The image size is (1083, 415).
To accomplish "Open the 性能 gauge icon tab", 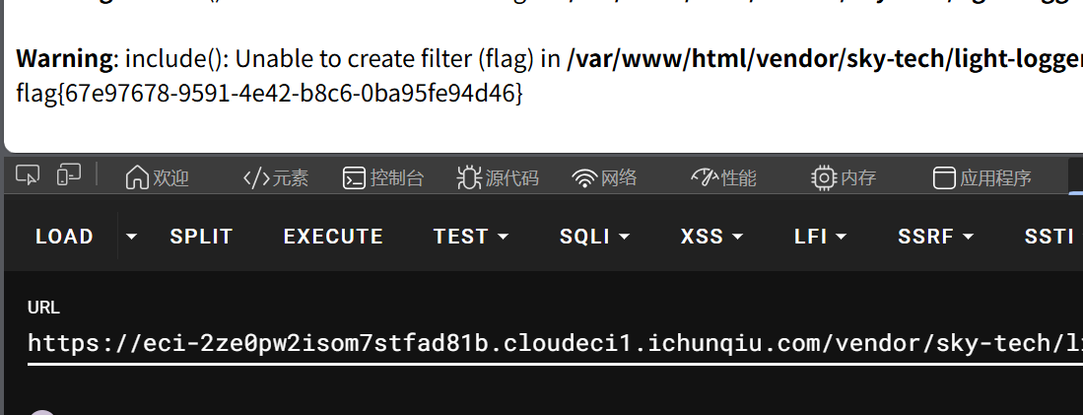I will [x=723, y=177].
